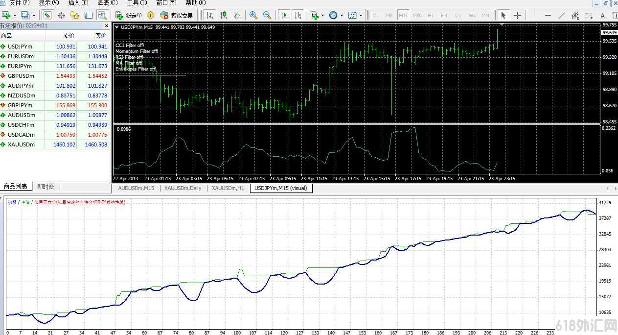Click the profiles icon
Viewport: 618px width, 335px height.
25,15
